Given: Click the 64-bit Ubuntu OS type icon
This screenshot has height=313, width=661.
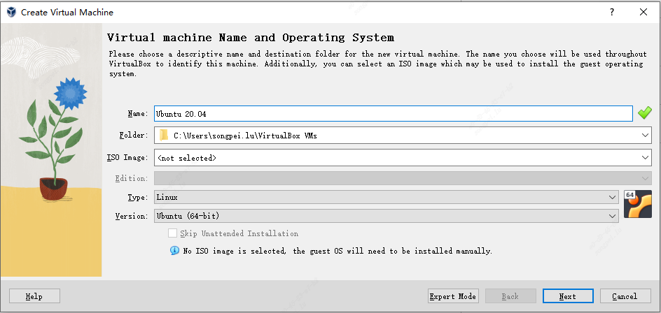Looking at the screenshot, I should point(638,204).
